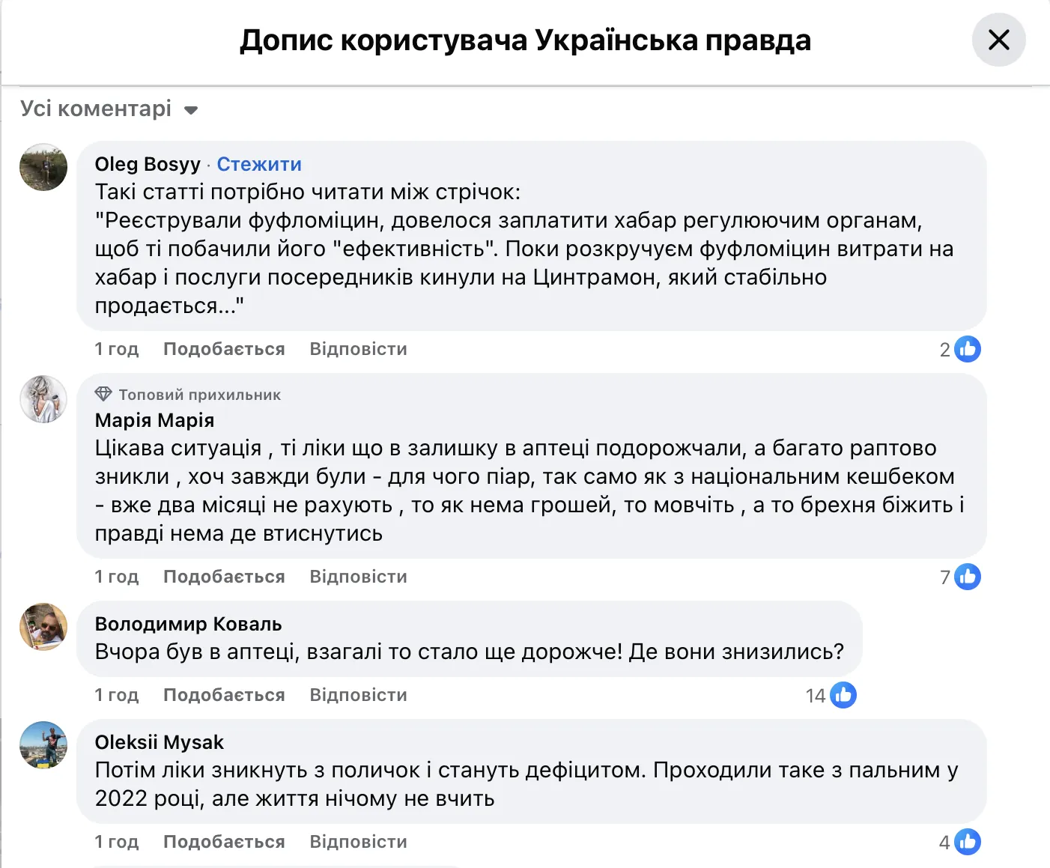Image resolution: width=1050 pixels, height=868 pixels.
Task: View the 14 likes reaction icon
Action: (843, 695)
